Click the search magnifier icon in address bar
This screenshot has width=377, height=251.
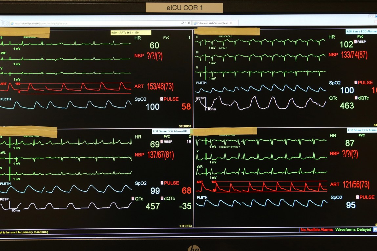182,23
